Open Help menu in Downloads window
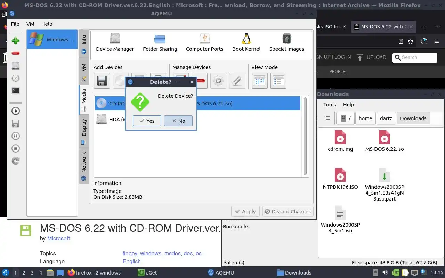This screenshot has height=278, width=445. pyautogui.click(x=348, y=104)
